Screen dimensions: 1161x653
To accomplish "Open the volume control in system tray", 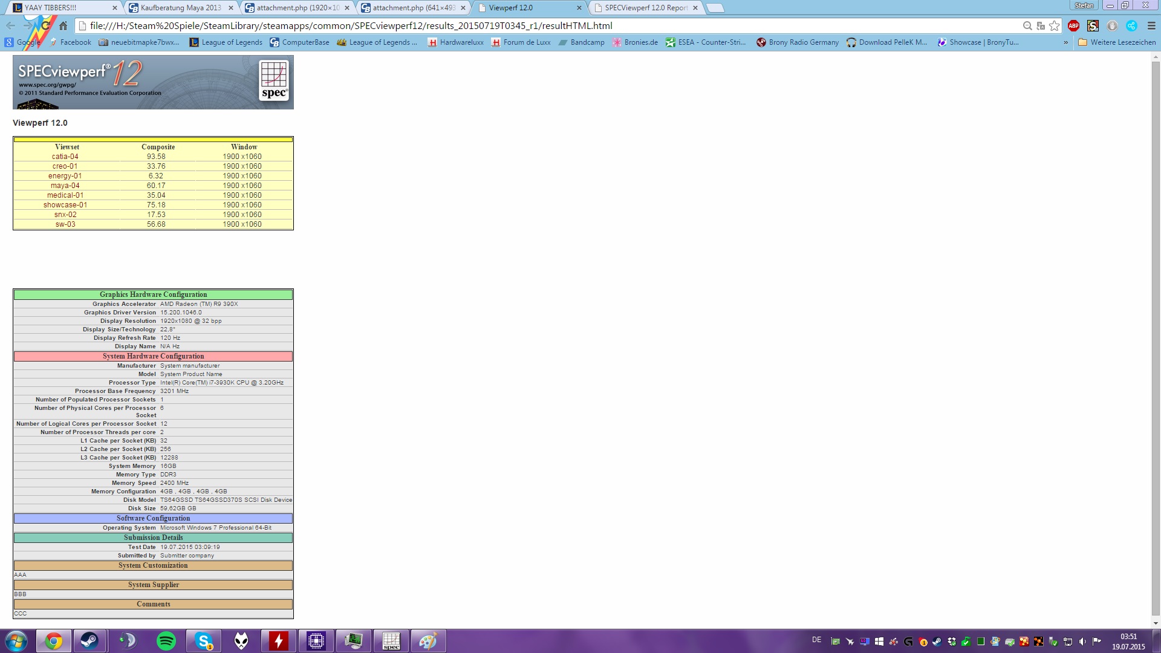I will click(1082, 642).
